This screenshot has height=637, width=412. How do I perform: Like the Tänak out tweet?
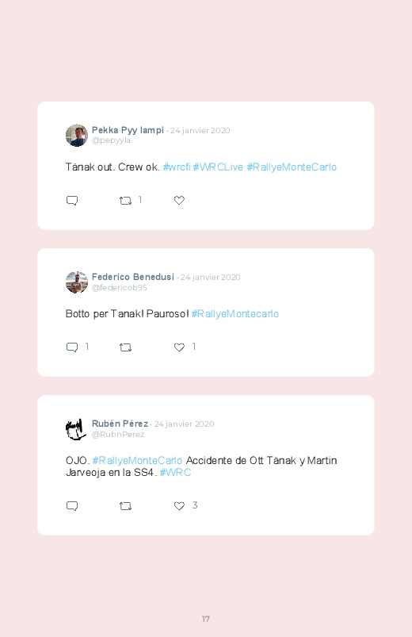179,200
